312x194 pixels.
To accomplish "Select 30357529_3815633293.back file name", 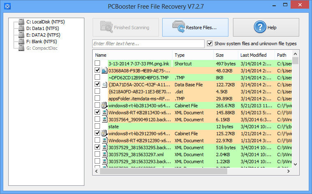I will [x=140, y=162].
